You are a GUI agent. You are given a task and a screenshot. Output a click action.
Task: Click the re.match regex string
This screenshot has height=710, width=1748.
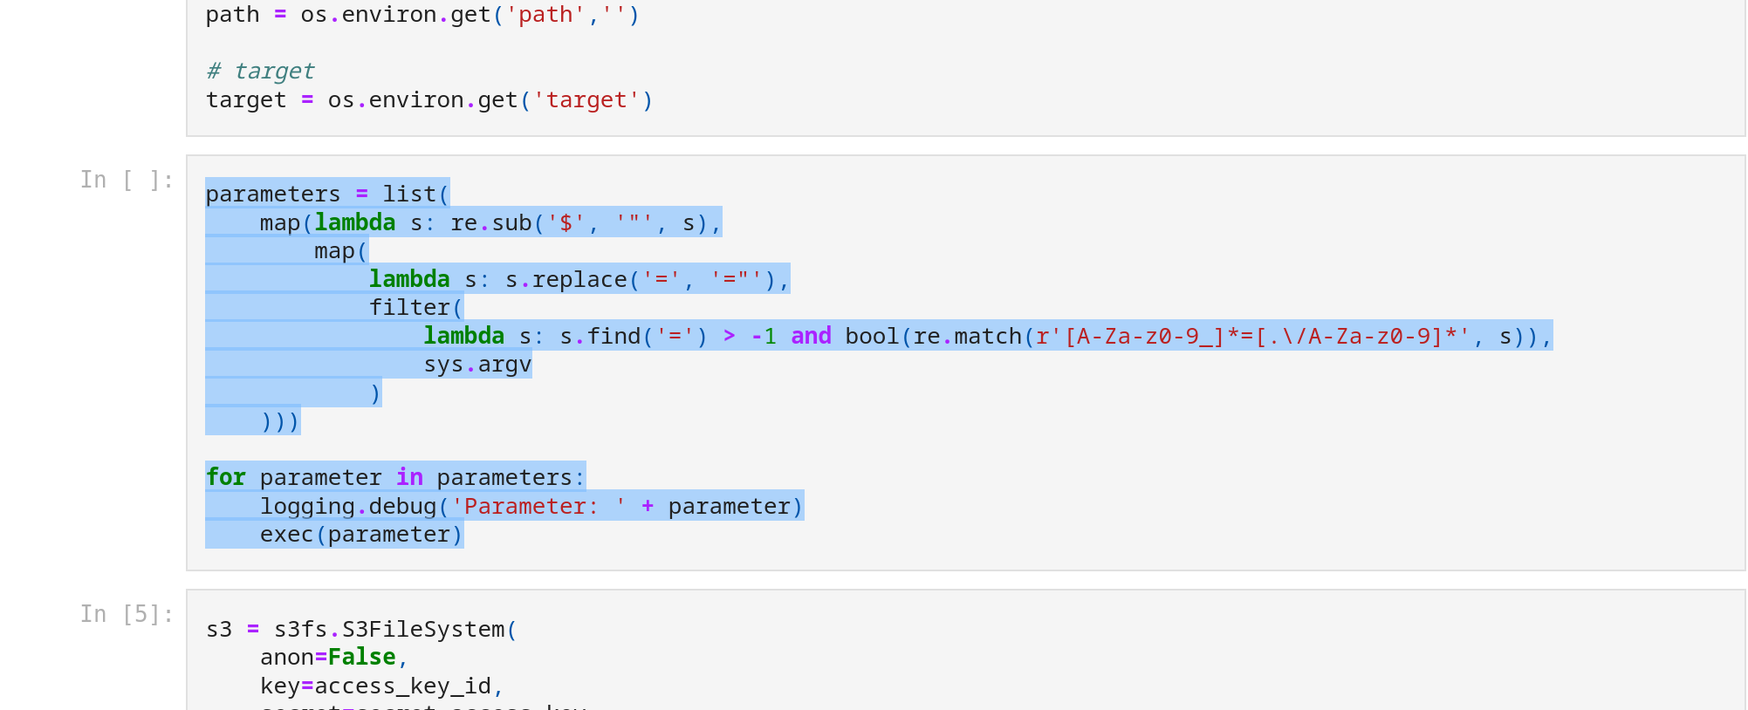(1253, 337)
